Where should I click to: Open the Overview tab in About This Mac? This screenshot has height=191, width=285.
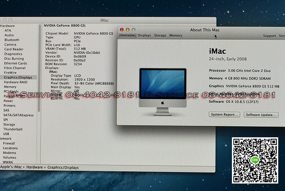tap(127, 35)
